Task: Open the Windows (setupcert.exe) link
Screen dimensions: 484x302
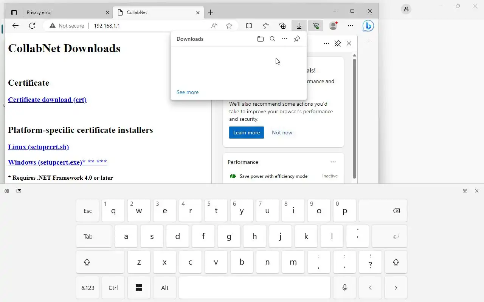Action: 57,162
